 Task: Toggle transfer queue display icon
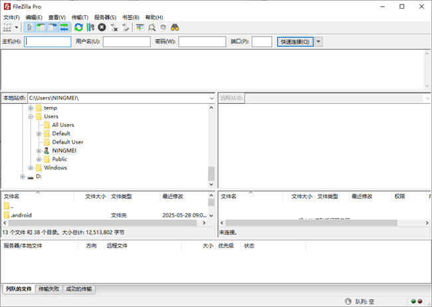pos(64,27)
